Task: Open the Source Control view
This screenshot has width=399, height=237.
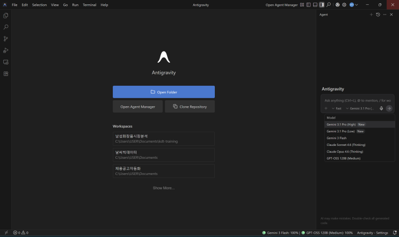Action: (5, 39)
